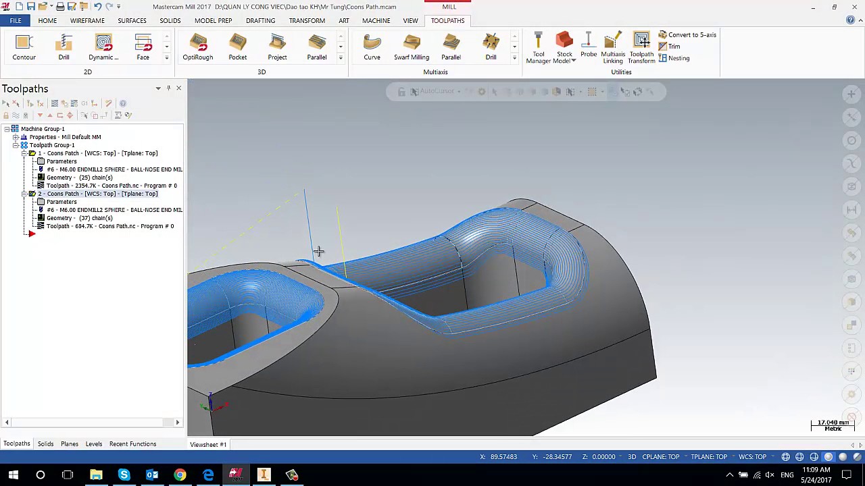Click the Post selected operations (G1) icon
865x486 pixels.
pos(84,103)
